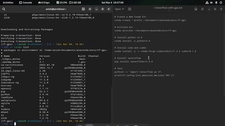225x126 pixels.
Task: Click the 'tzdata' package row
Action: [x=43, y=109]
